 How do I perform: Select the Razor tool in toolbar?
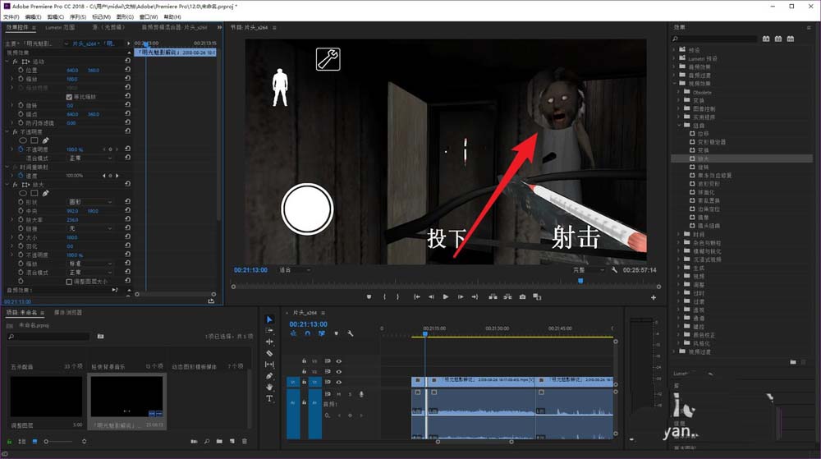[269, 353]
